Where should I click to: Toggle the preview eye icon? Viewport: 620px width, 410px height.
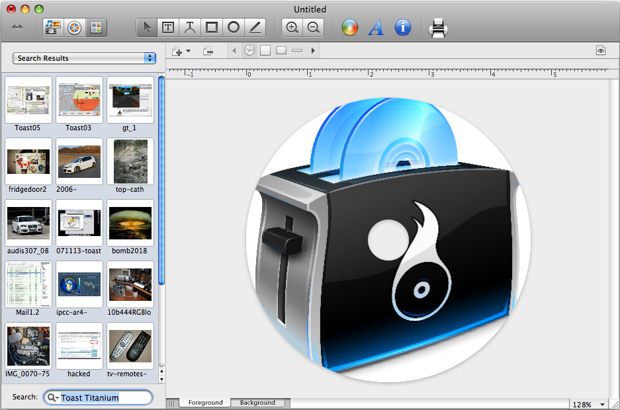point(601,50)
